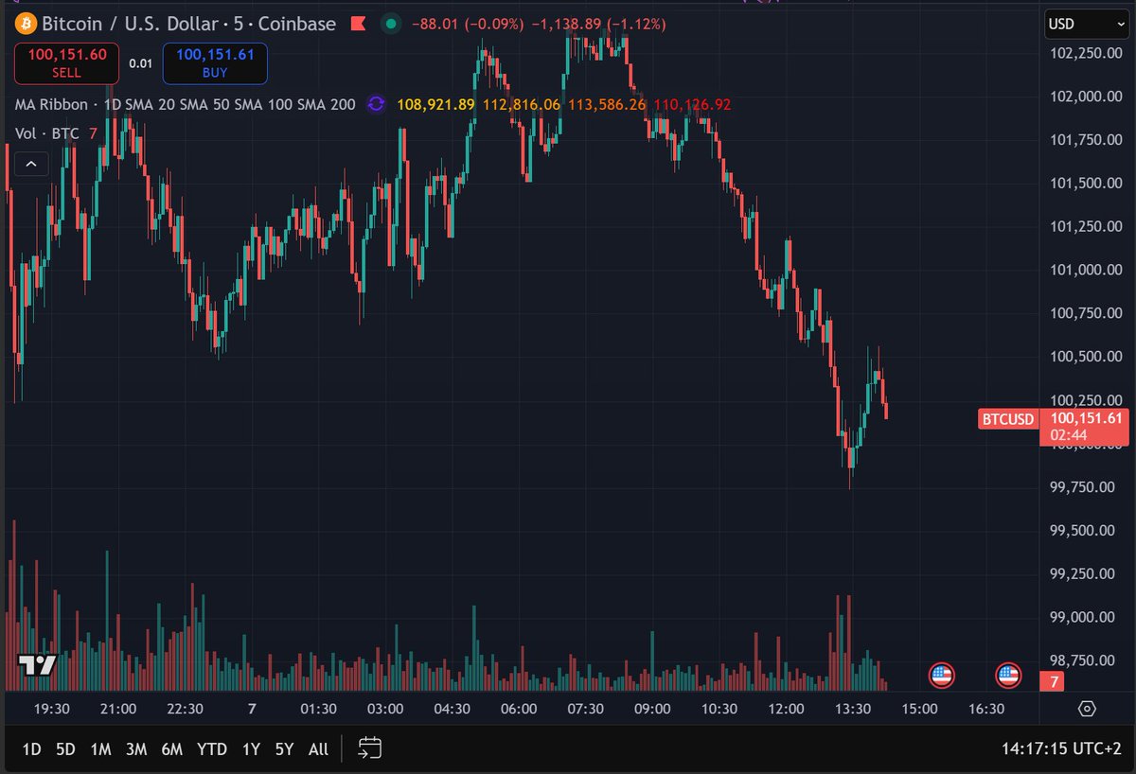Select the 1M time range
Screen dimensions: 1136x774
[x=100, y=748]
